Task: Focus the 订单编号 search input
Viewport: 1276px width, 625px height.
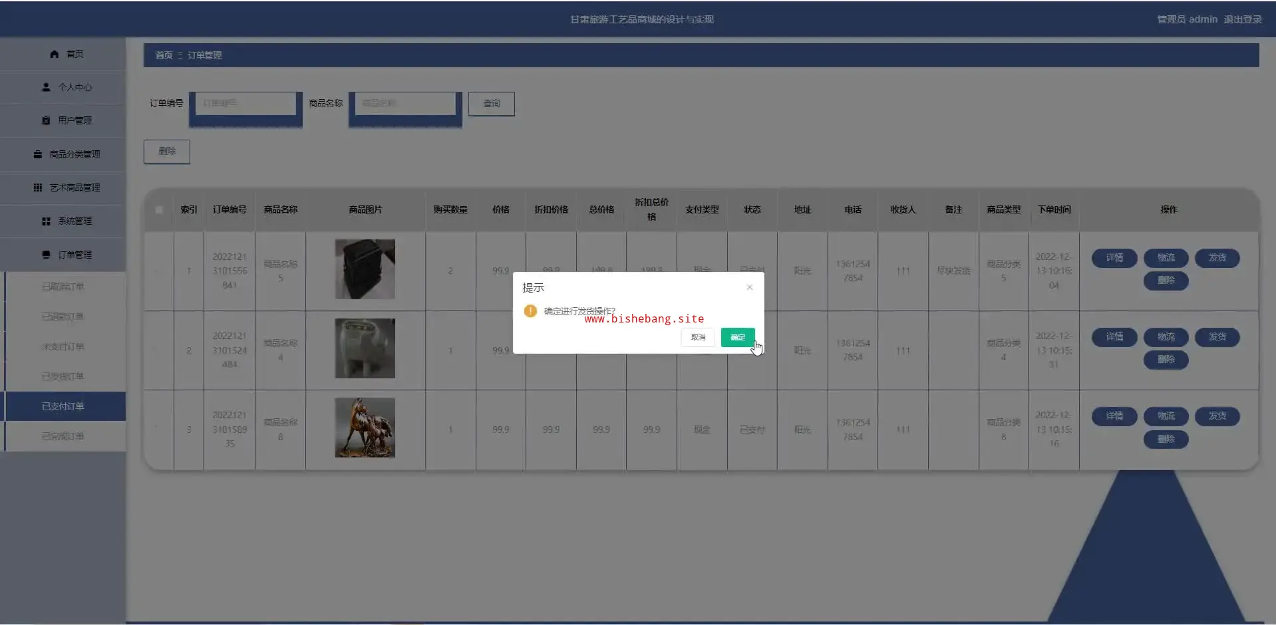Action: point(245,104)
